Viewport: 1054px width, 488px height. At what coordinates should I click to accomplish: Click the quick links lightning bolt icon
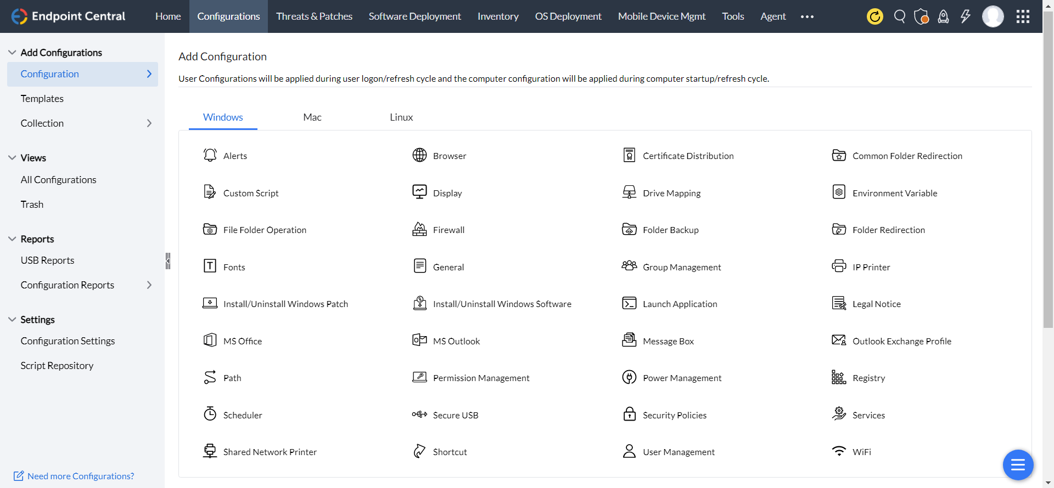coord(965,16)
